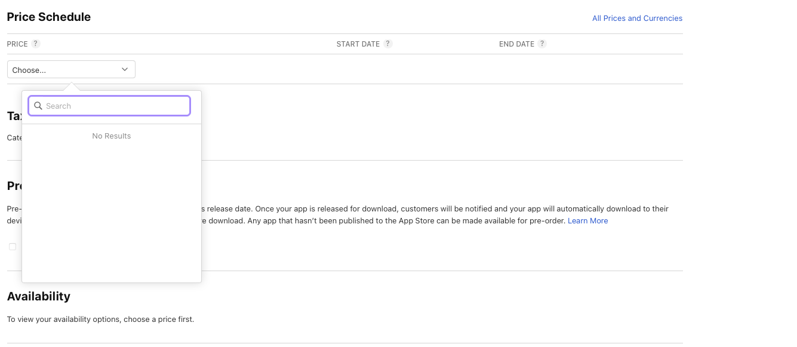Click the Availability section heading

[x=39, y=296]
